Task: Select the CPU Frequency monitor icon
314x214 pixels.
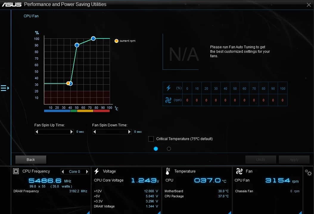Action: point(15,171)
